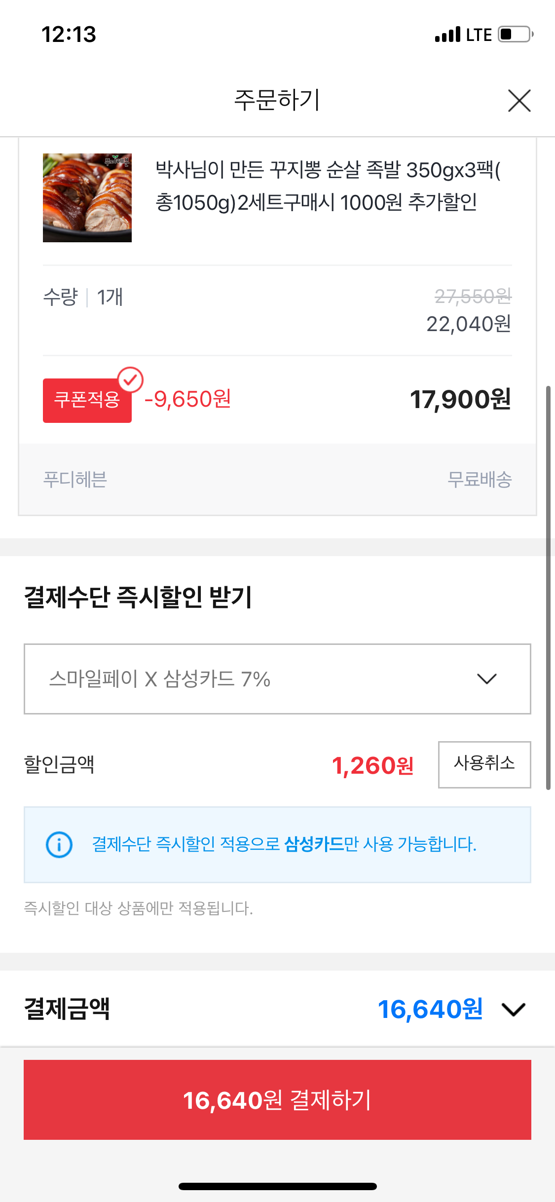The width and height of the screenshot is (555, 1202).
Task: Tap the 족발 product thumbnail image
Action: [87, 198]
